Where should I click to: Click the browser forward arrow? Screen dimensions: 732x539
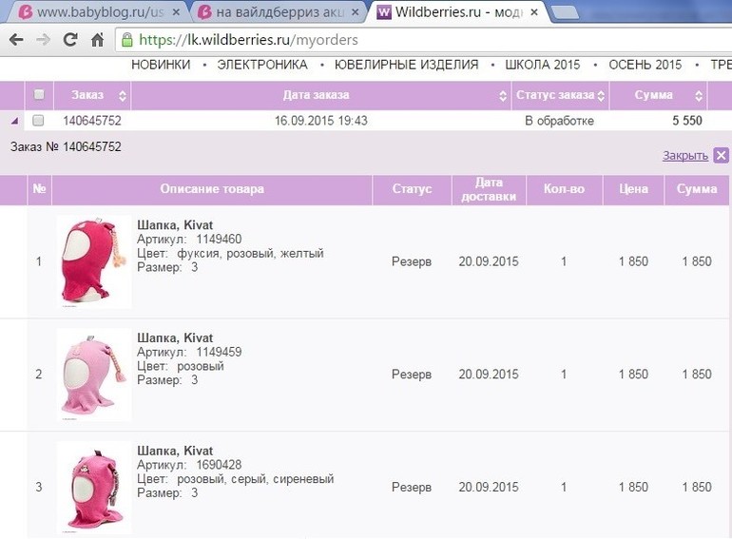coord(43,40)
